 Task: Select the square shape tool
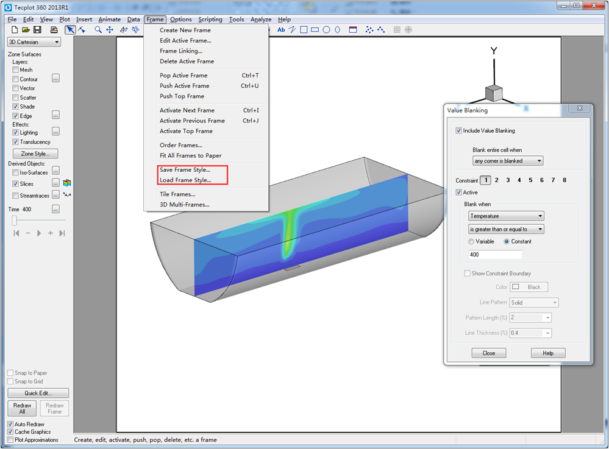point(304,30)
